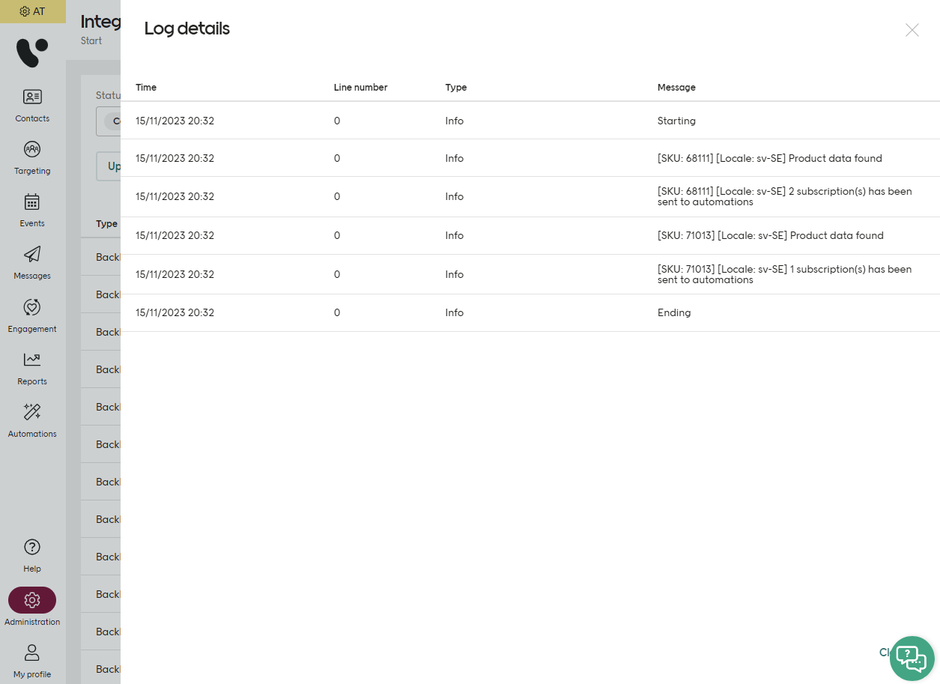940x684 pixels.
Task: Click the application logo in the sidebar
Action: click(x=31, y=52)
